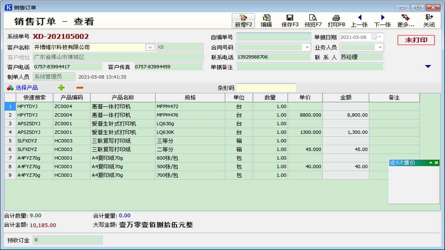Go to next order 下一张
This screenshot has height=250, width=445.
pos(382,20)
